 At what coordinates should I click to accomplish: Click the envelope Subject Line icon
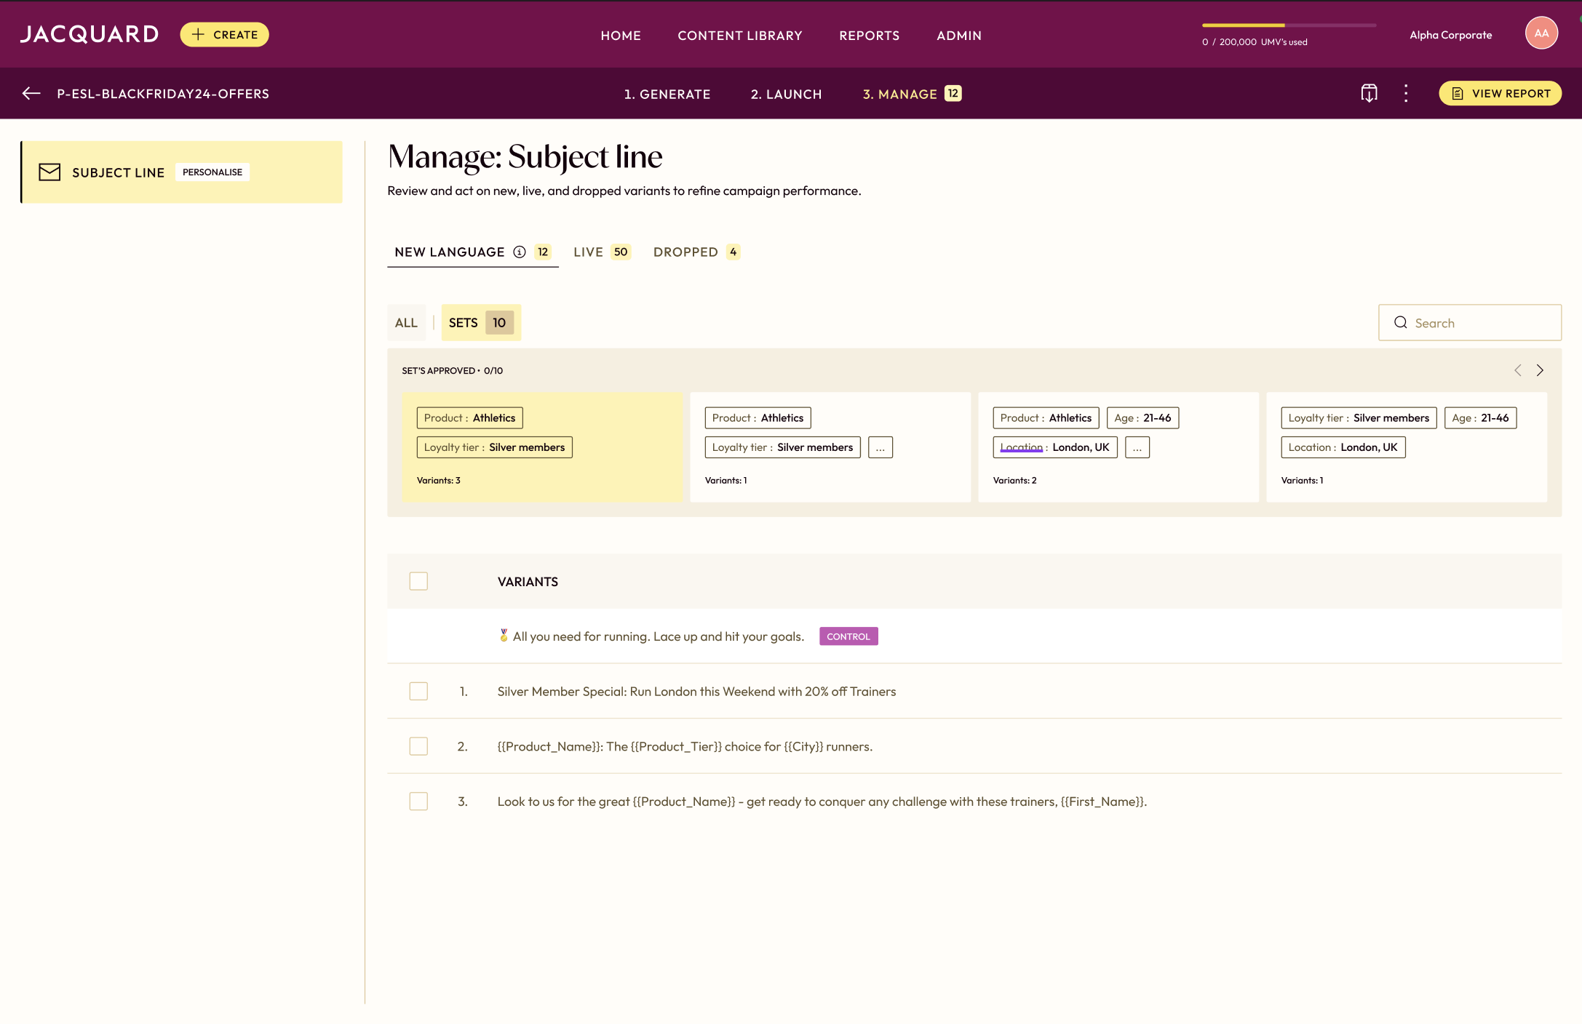pos(49,172)
